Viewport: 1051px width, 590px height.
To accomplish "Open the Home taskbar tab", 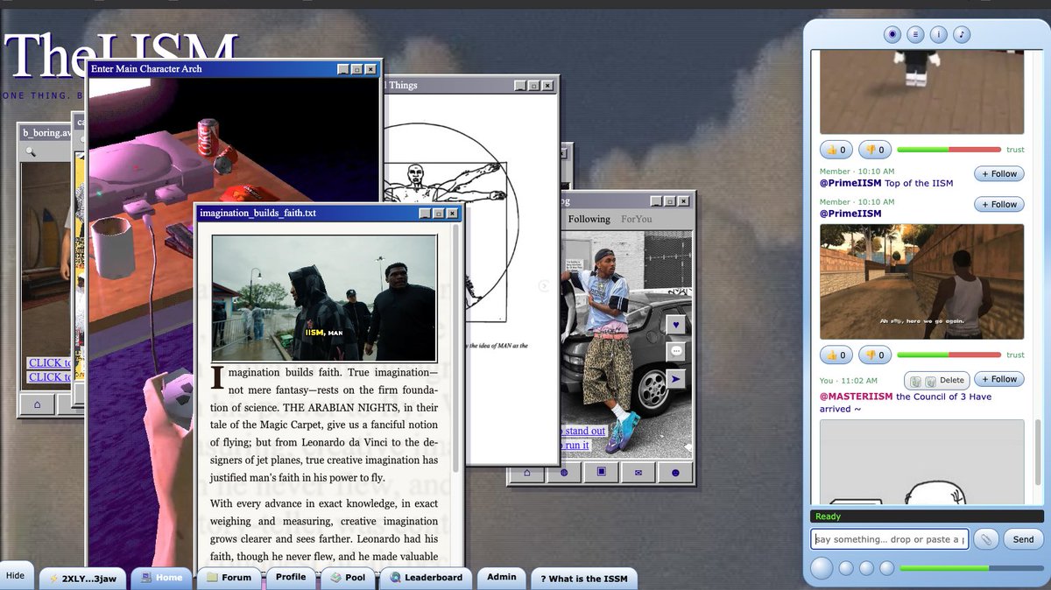I will [161, 578].
